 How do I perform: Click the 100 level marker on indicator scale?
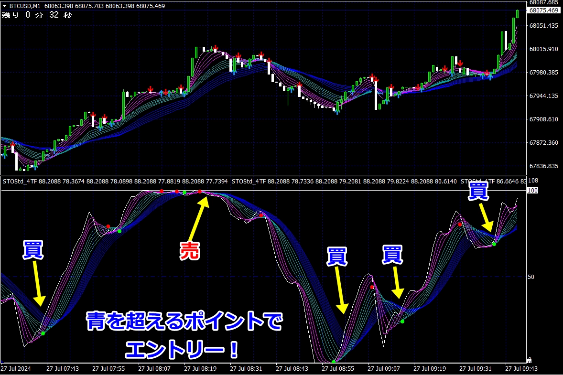[531, 191]
